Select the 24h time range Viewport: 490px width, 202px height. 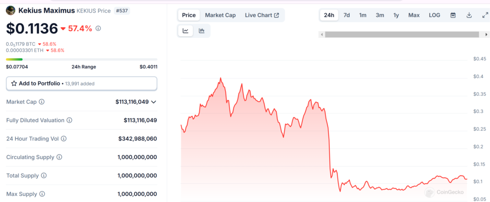click(329, 15)
